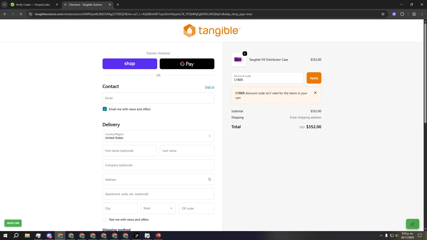Open the Chrome profile menu

414,14
